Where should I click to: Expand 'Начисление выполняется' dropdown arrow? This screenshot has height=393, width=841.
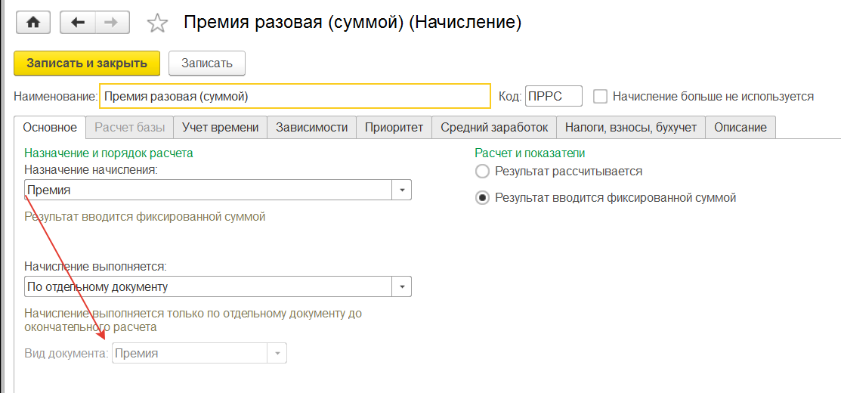401,287
